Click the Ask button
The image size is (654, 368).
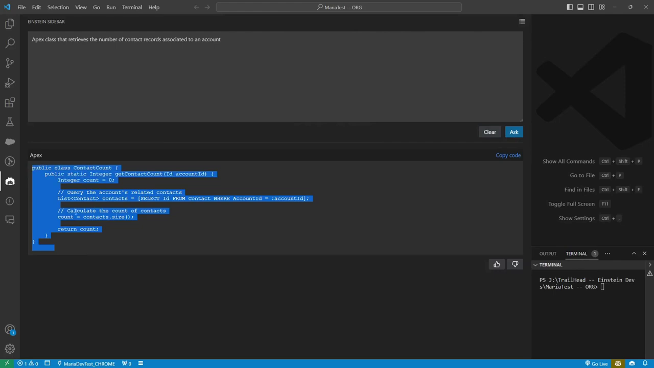coord(514,132)
